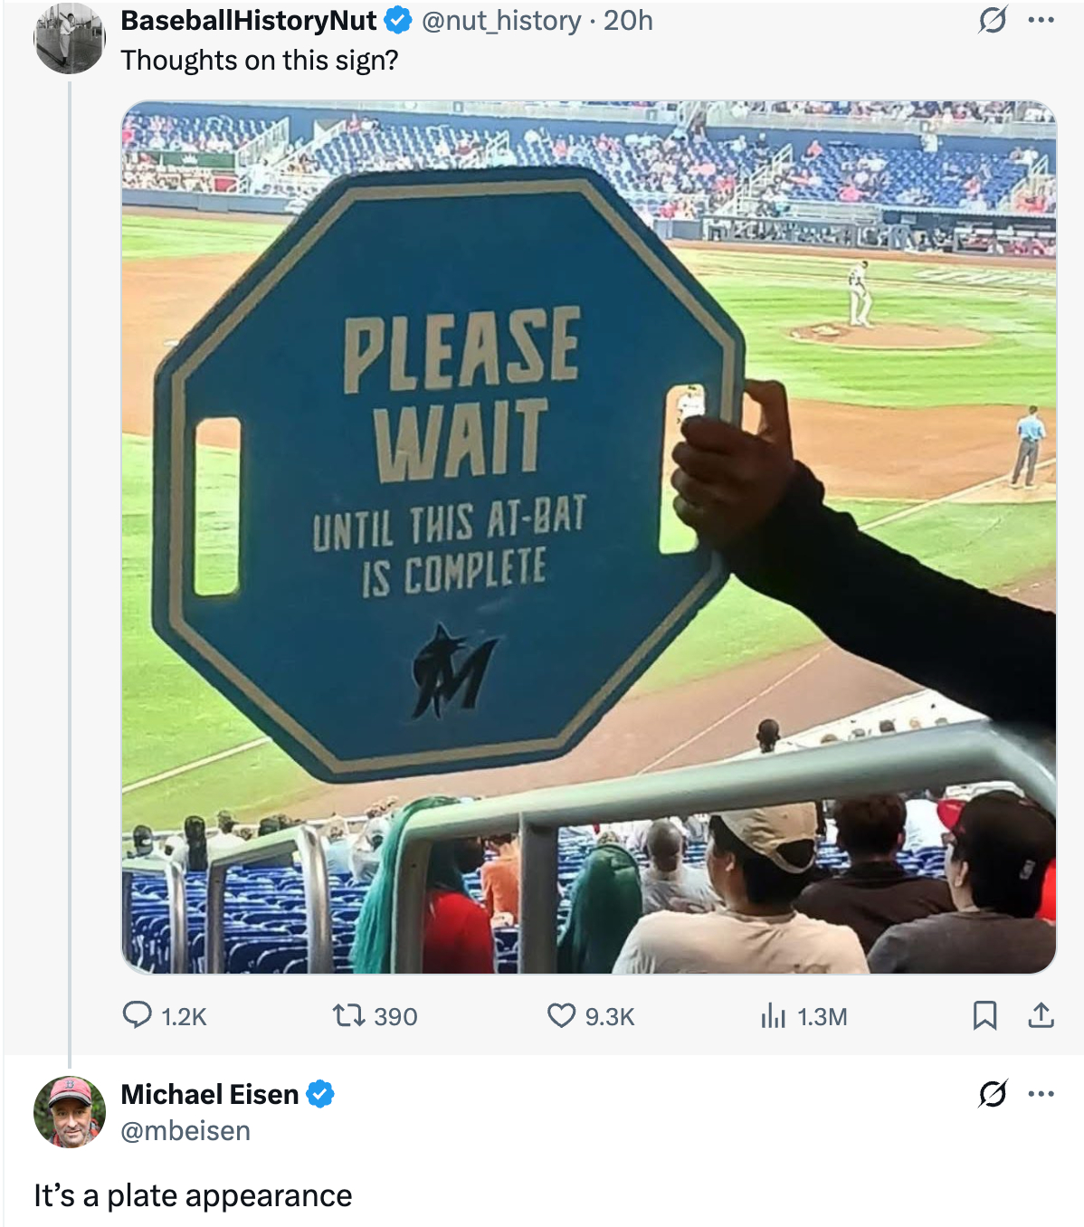Repost the BaseballHistoryNut tweet
This screenshot has height=1227, width=1084.
(x=347, y=1015)
